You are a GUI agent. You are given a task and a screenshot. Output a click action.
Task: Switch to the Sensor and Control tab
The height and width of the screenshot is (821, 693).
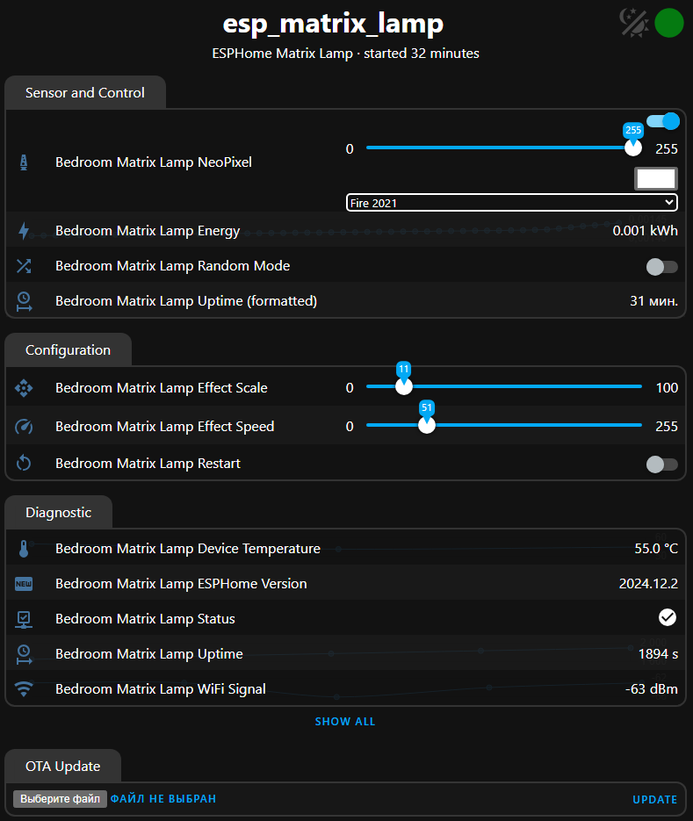[x=85, y=93]
